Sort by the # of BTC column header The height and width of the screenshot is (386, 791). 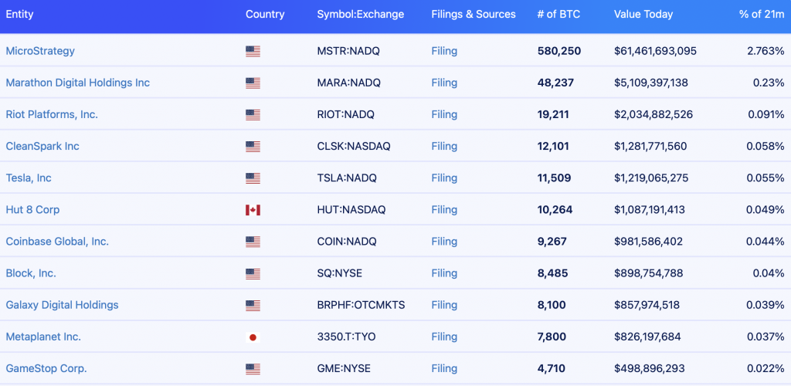[558, 14]
